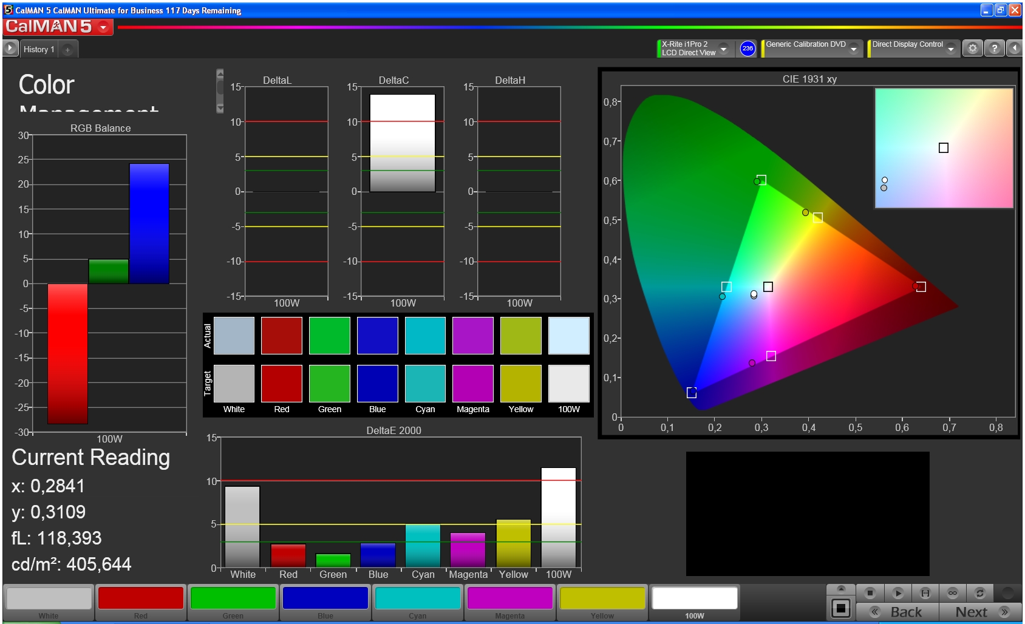
Task: Open the help question mark icon
Action: [x=994, y=48]
